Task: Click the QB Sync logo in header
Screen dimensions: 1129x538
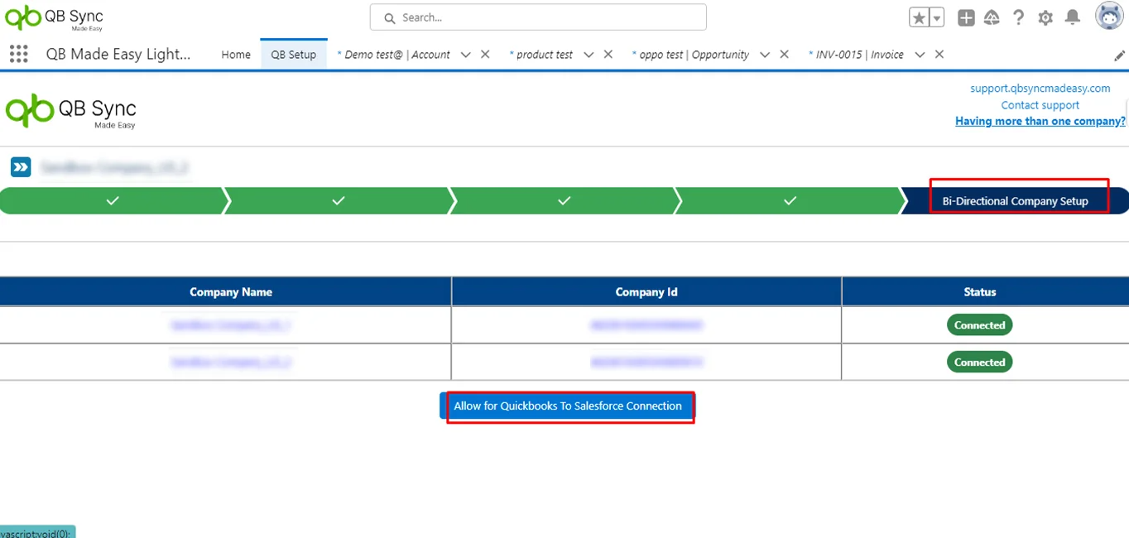Action: point(55,17)
